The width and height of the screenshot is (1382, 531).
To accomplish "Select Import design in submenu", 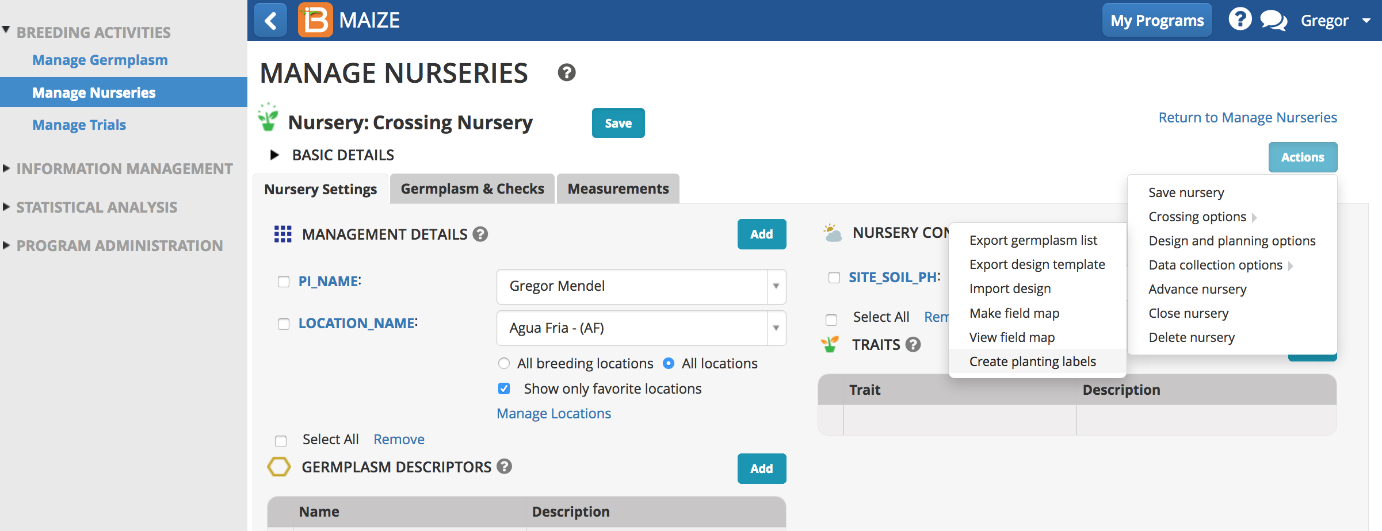I will pyautogui.click(x=1010, y=288).
